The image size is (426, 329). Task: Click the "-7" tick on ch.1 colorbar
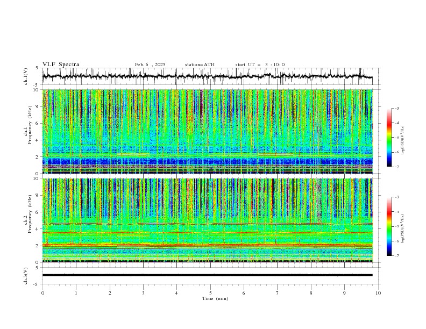(x=397, y=167)
